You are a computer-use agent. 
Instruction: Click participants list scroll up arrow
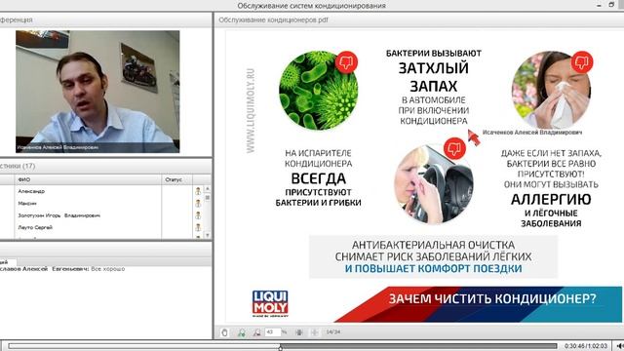[208, 188]
